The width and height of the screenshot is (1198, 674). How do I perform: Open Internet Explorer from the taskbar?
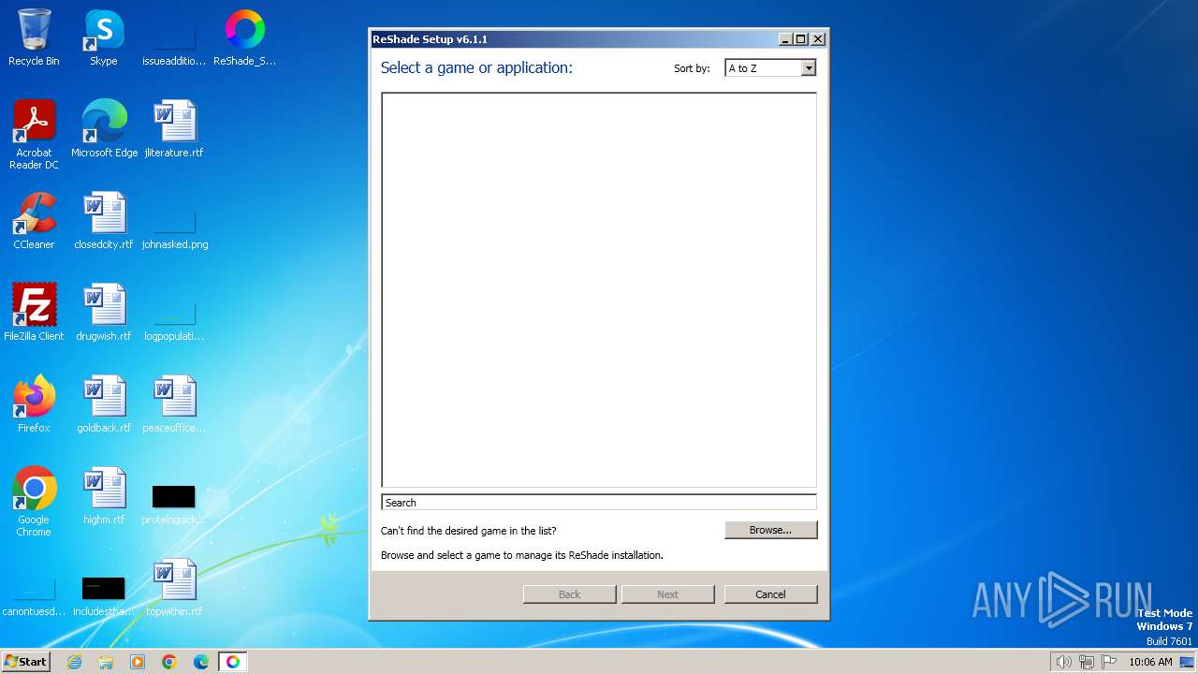pyautogui.click(x=74, y=662)
